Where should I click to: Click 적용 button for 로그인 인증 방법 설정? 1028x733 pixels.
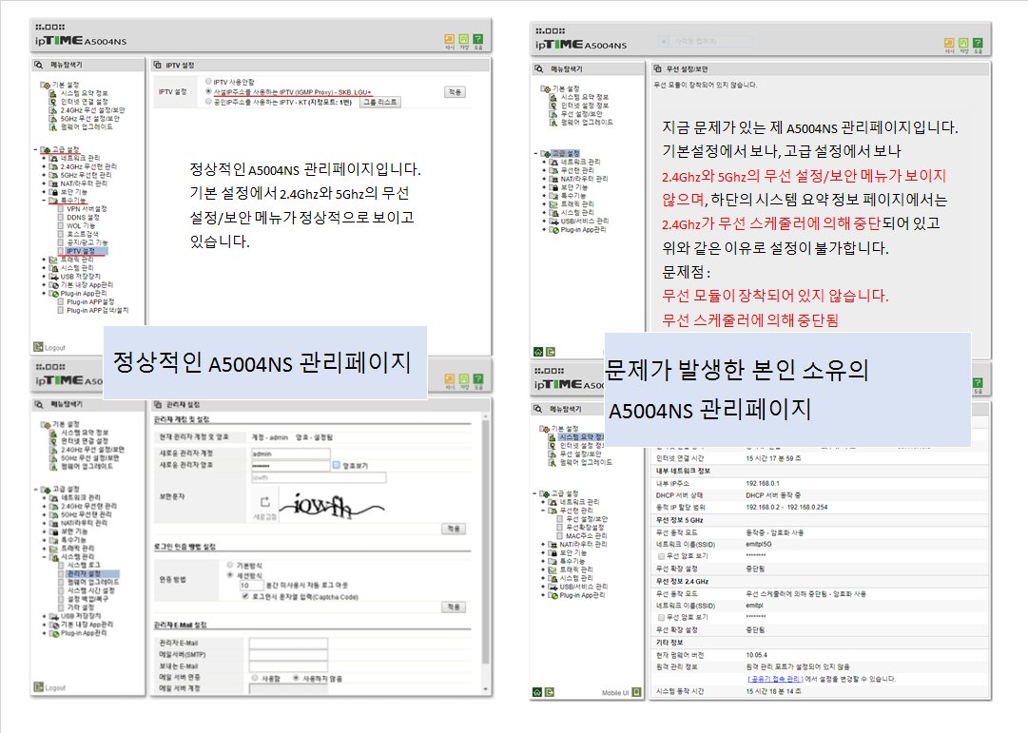454,607
